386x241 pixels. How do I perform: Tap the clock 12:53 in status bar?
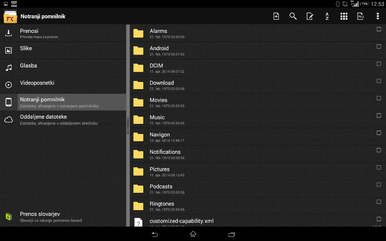(377, 4)
